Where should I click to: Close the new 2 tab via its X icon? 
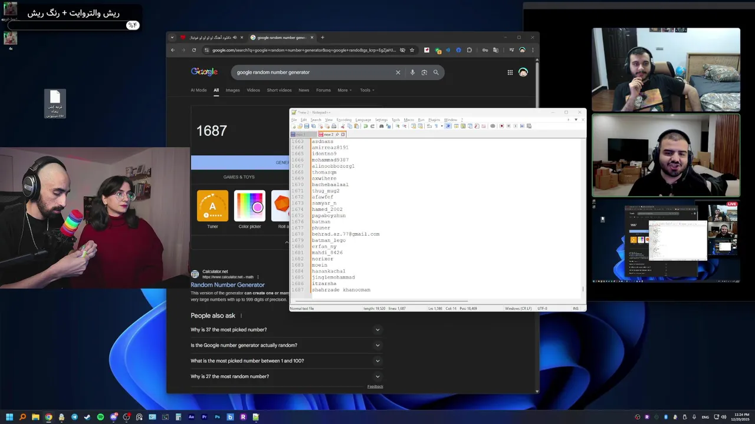(x=343, y=135)
